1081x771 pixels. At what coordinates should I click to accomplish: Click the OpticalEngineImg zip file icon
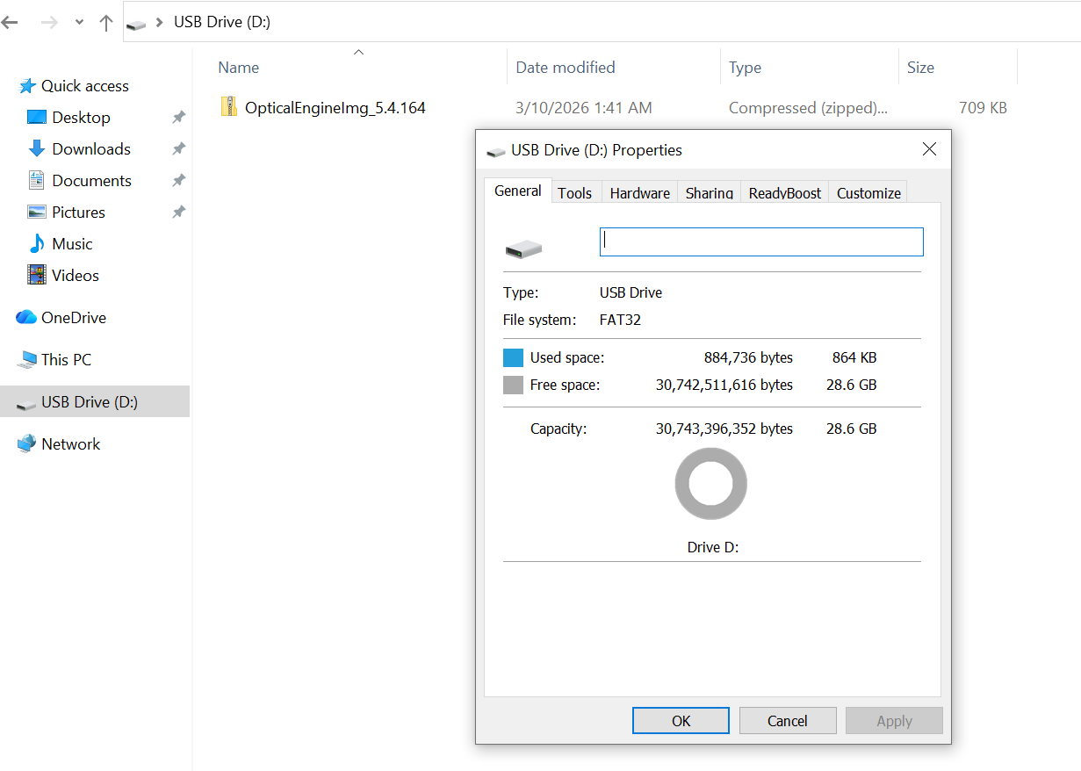(229, 107)
